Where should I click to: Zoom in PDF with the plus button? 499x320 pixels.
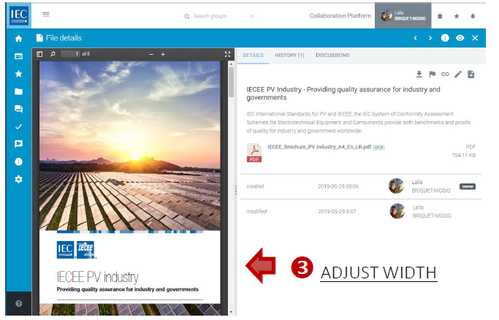click(x=163, y=54)
